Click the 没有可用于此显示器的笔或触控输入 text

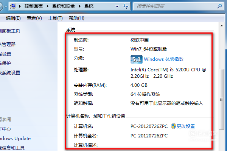click(x=167, y=103)
